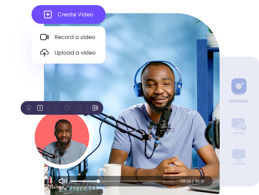Select Record a video option
This screenshot has width=259, height=195.
pyautogui.click(x=74, y=37)
